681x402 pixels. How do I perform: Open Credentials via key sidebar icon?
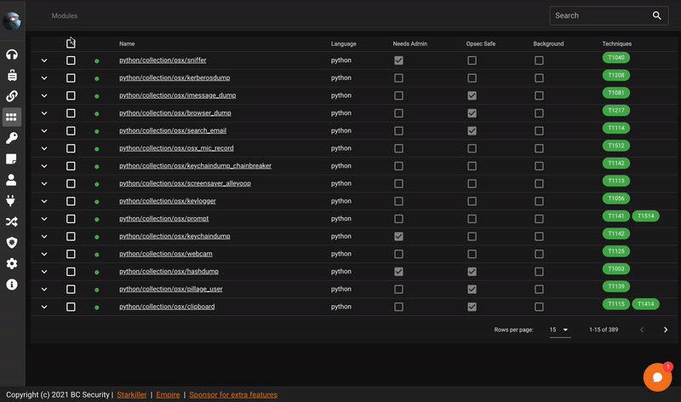click(x=12, y=138)
